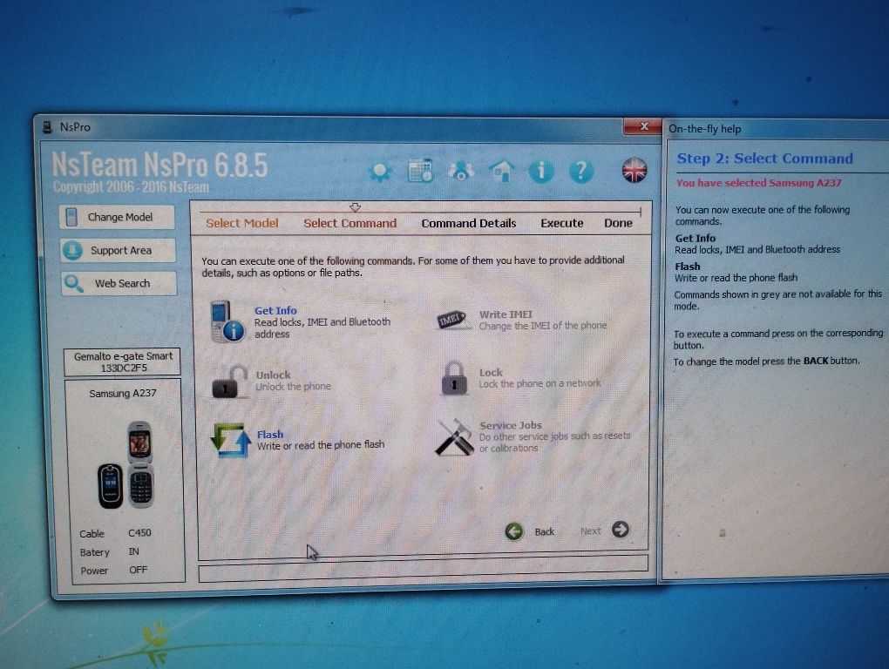Click 'Change the IMEI of the phone' description
The width and height of the screenshot is (889, 669).
[543, 326]
